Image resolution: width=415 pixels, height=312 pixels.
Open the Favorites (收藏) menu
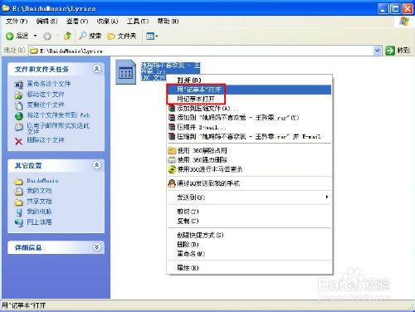pyautogui.click(x=107, y=22)
